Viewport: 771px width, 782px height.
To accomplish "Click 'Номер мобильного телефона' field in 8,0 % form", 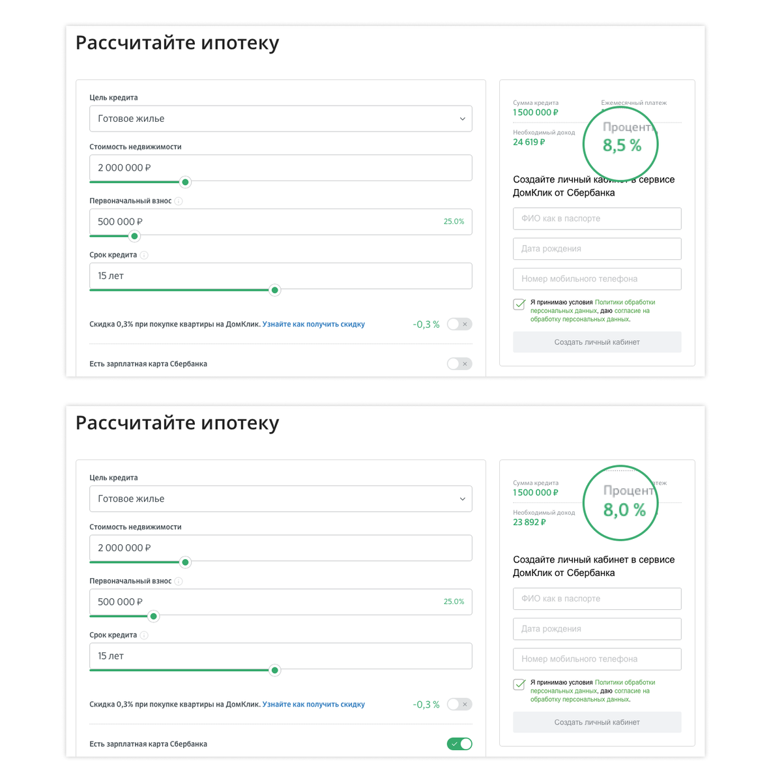I will [x=597, y=659].
